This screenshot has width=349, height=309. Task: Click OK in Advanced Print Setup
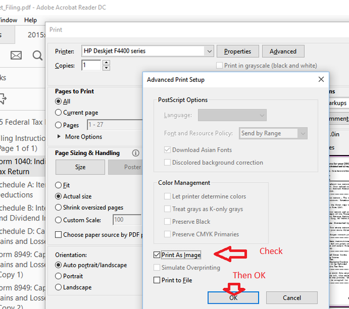pyautogui.click(x=233, y=298)
